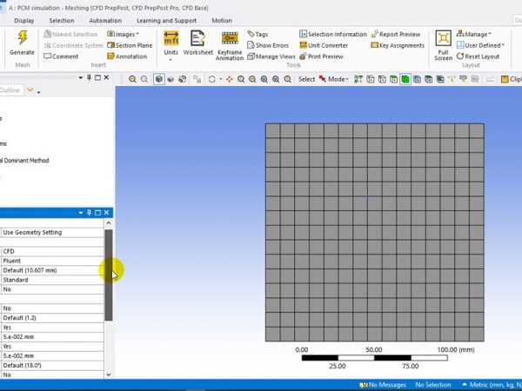Select the green body selection filter icon
The image size is (522, 391).
point(405,79)
